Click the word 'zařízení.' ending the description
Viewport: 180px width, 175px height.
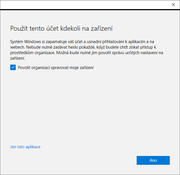pyautogui.click(x=17, y=58)
